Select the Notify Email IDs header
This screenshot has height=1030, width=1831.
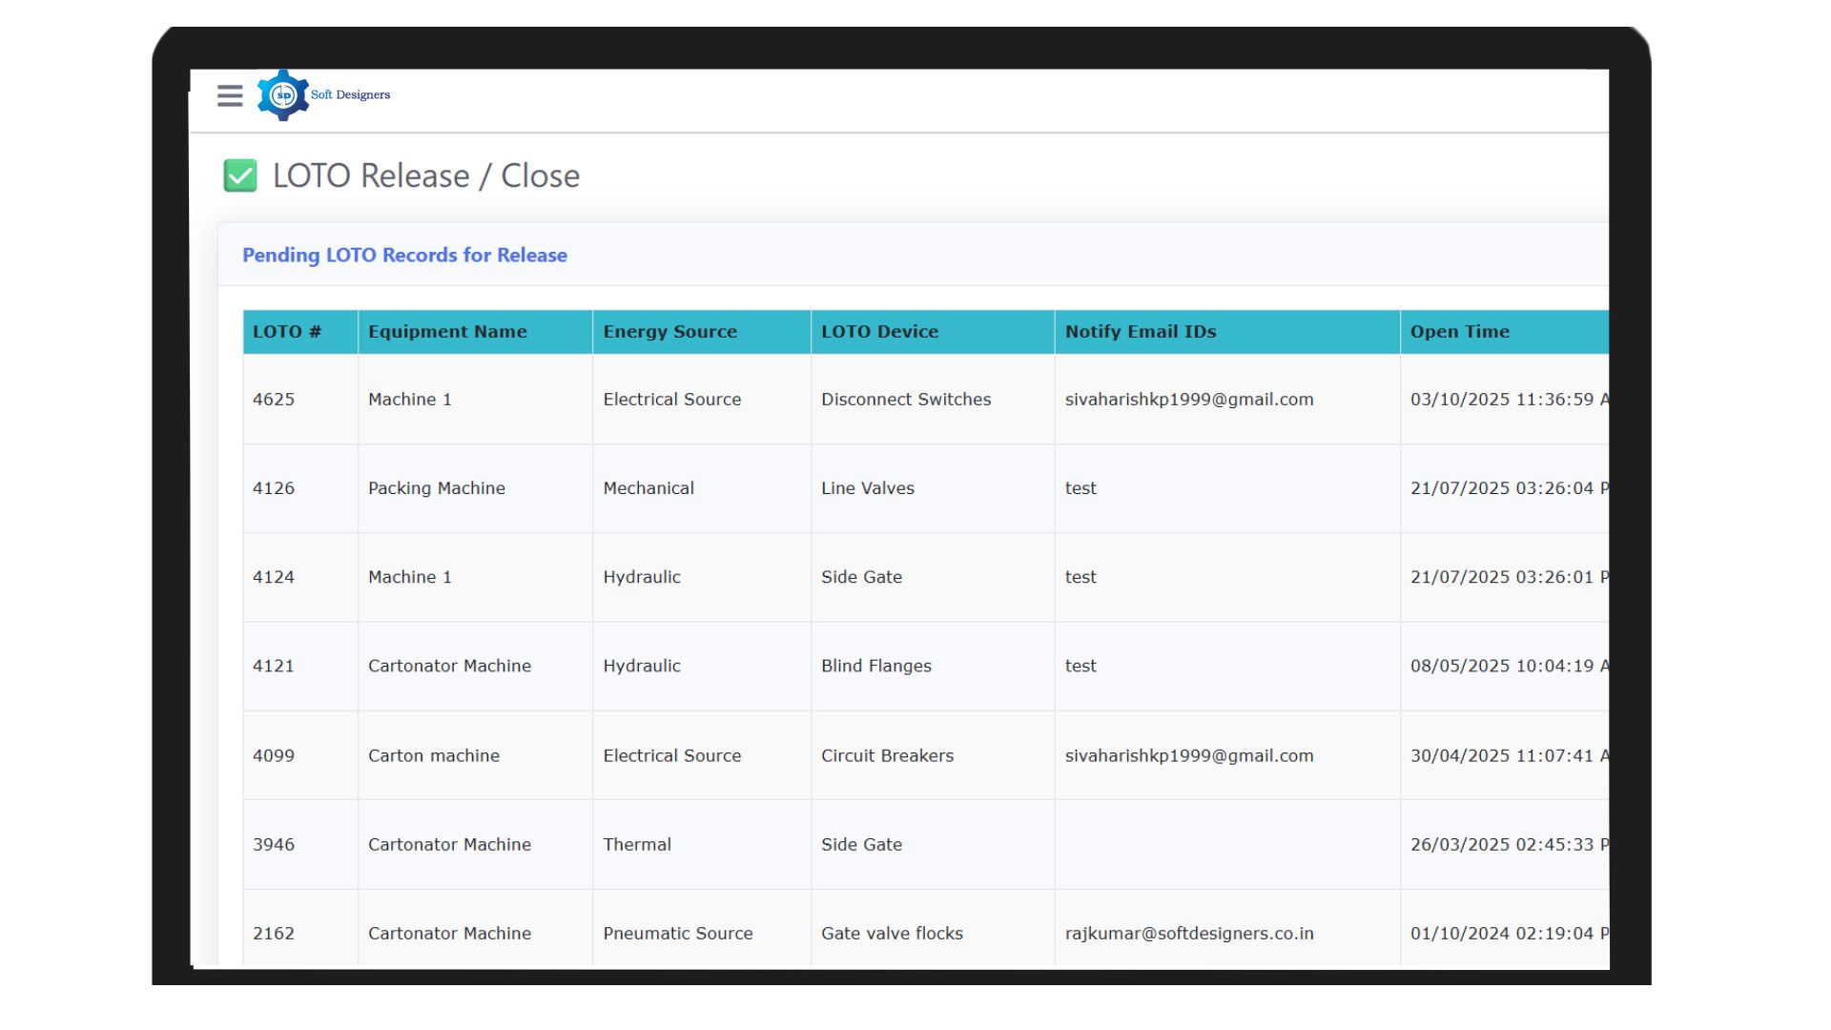point(1140,331)
